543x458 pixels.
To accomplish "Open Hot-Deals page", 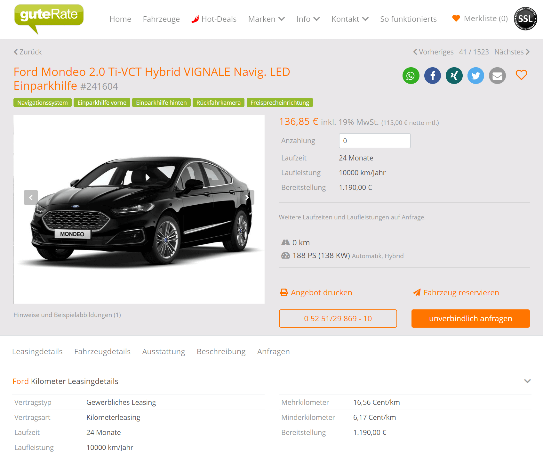I will point(214,19).
